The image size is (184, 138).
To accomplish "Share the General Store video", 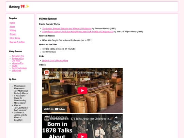I will pos(116,73).
